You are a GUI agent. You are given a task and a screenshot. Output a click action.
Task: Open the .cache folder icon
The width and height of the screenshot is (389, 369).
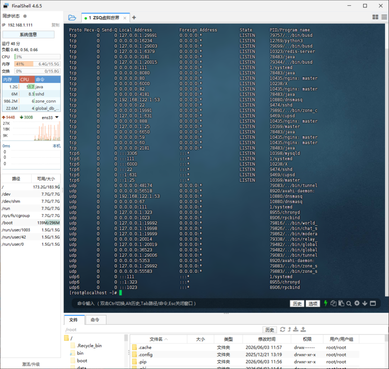[x=135, y=347]
